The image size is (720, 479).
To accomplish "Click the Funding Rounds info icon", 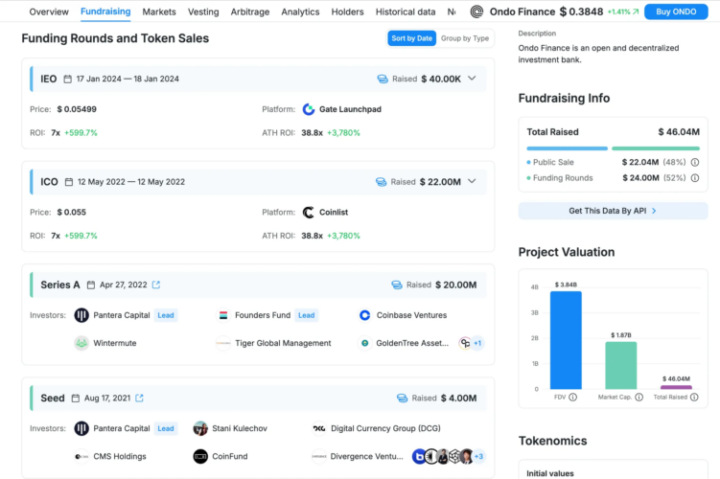I will click(x=695, y=177).
